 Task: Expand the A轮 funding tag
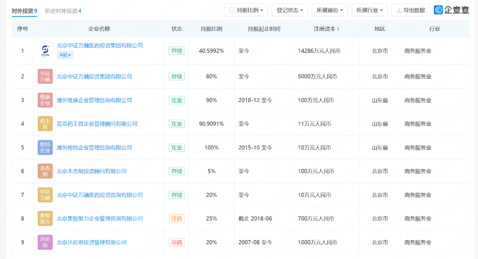(65, 54)
